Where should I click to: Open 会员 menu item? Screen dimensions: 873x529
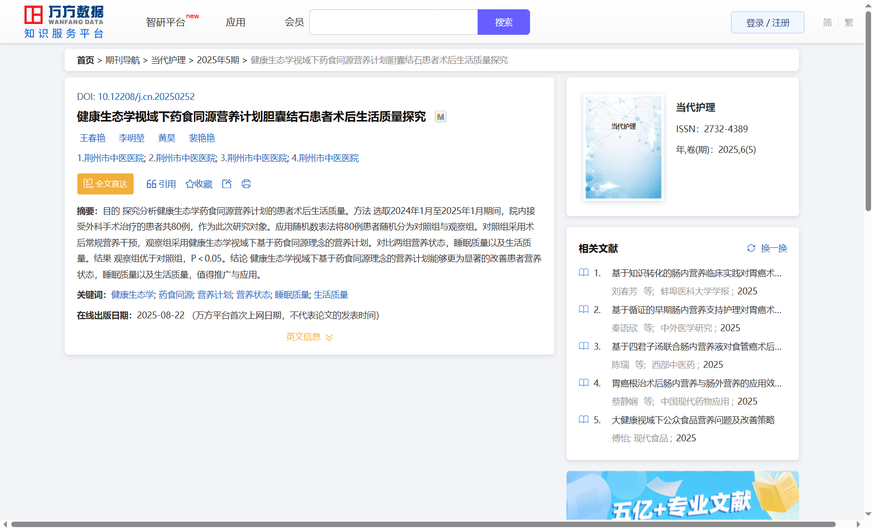[x=294, y=23]
